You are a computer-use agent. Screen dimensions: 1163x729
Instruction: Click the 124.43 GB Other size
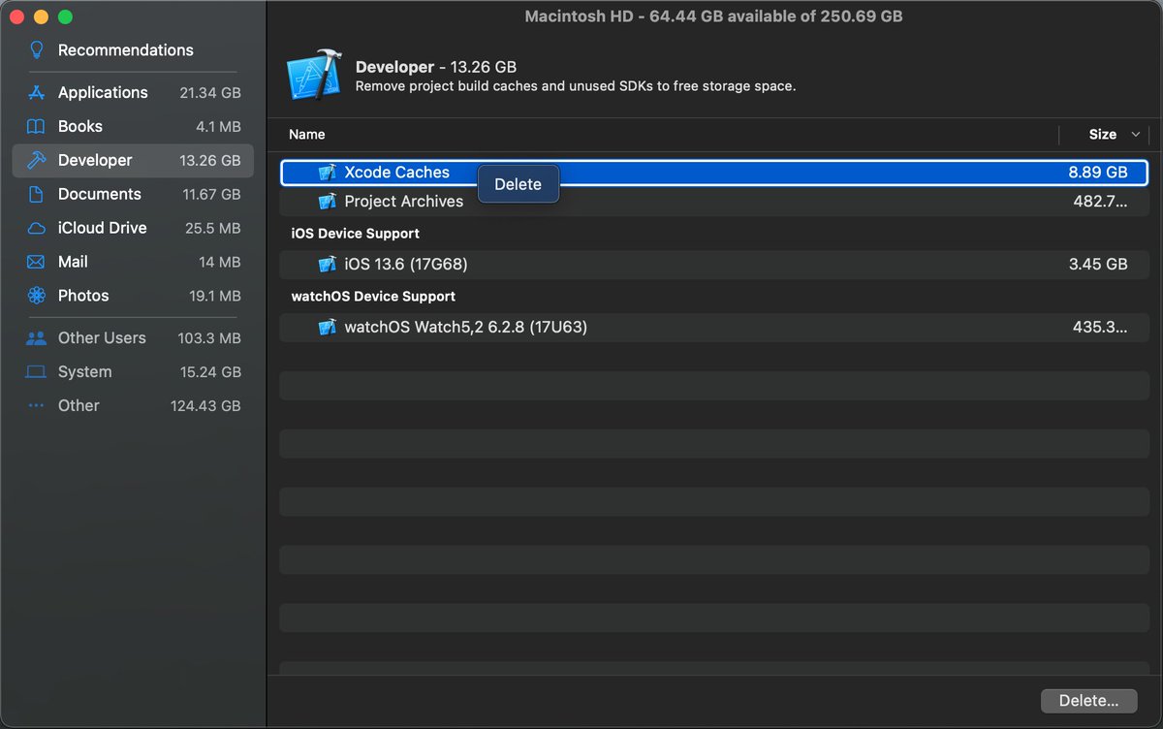click(205, 406)
